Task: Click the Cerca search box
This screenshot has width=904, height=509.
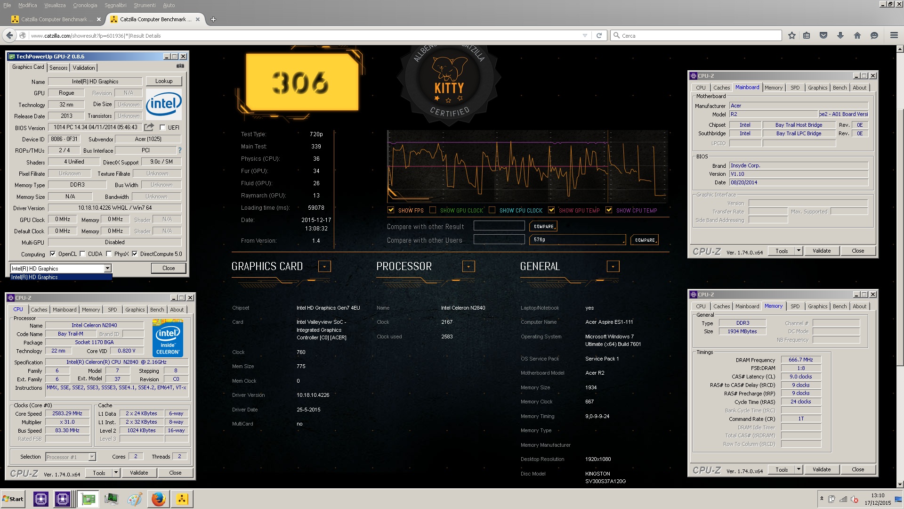Action: point(696,35)
